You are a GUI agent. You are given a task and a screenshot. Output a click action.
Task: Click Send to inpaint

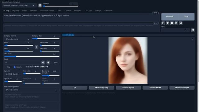click(128, 88)
